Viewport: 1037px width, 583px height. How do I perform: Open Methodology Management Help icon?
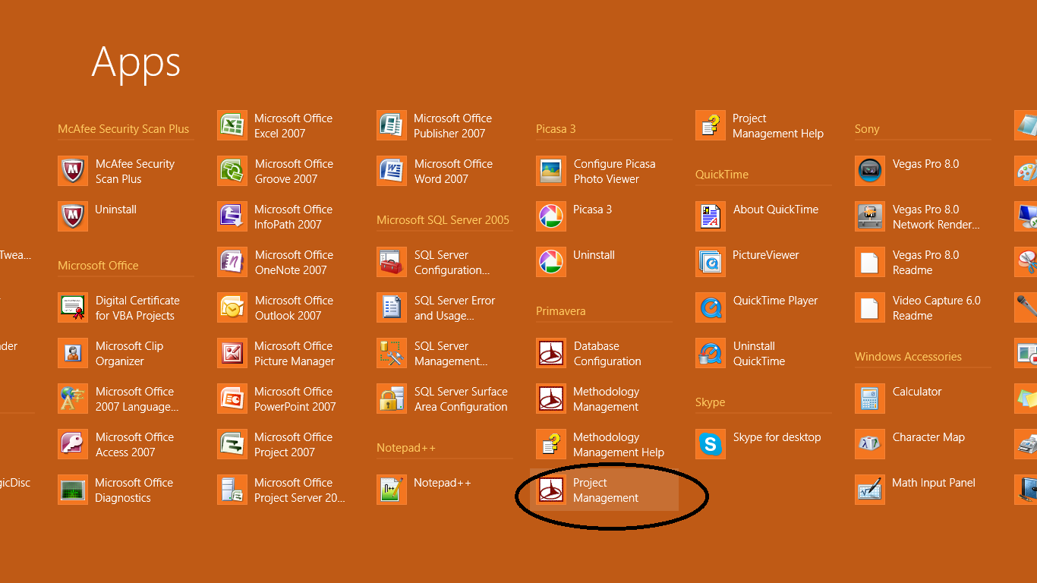click(551, 444)
